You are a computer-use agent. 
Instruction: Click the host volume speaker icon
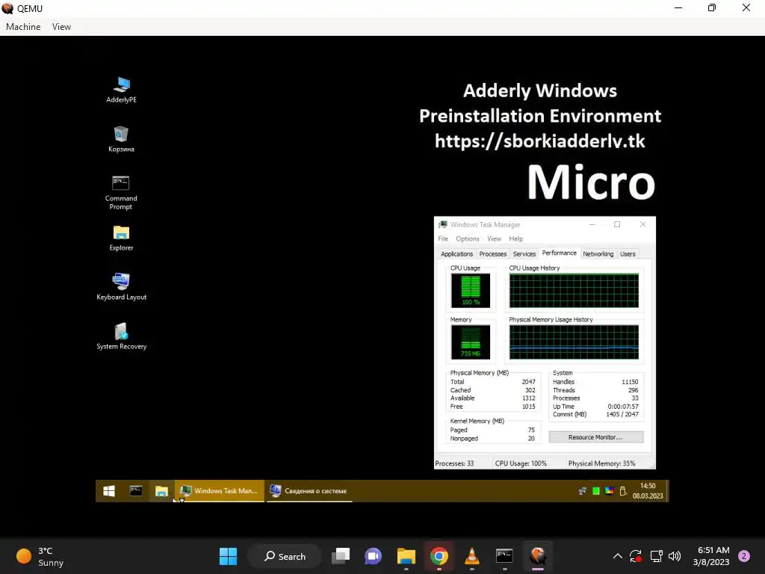[x=675, y=556]
